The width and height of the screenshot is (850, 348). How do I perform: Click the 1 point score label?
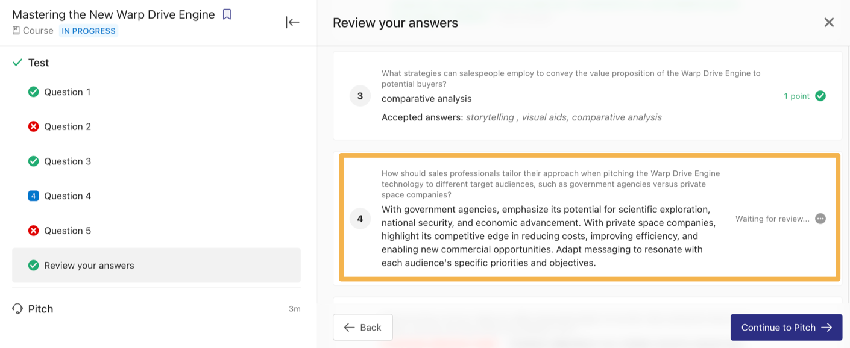pos(796,96)
